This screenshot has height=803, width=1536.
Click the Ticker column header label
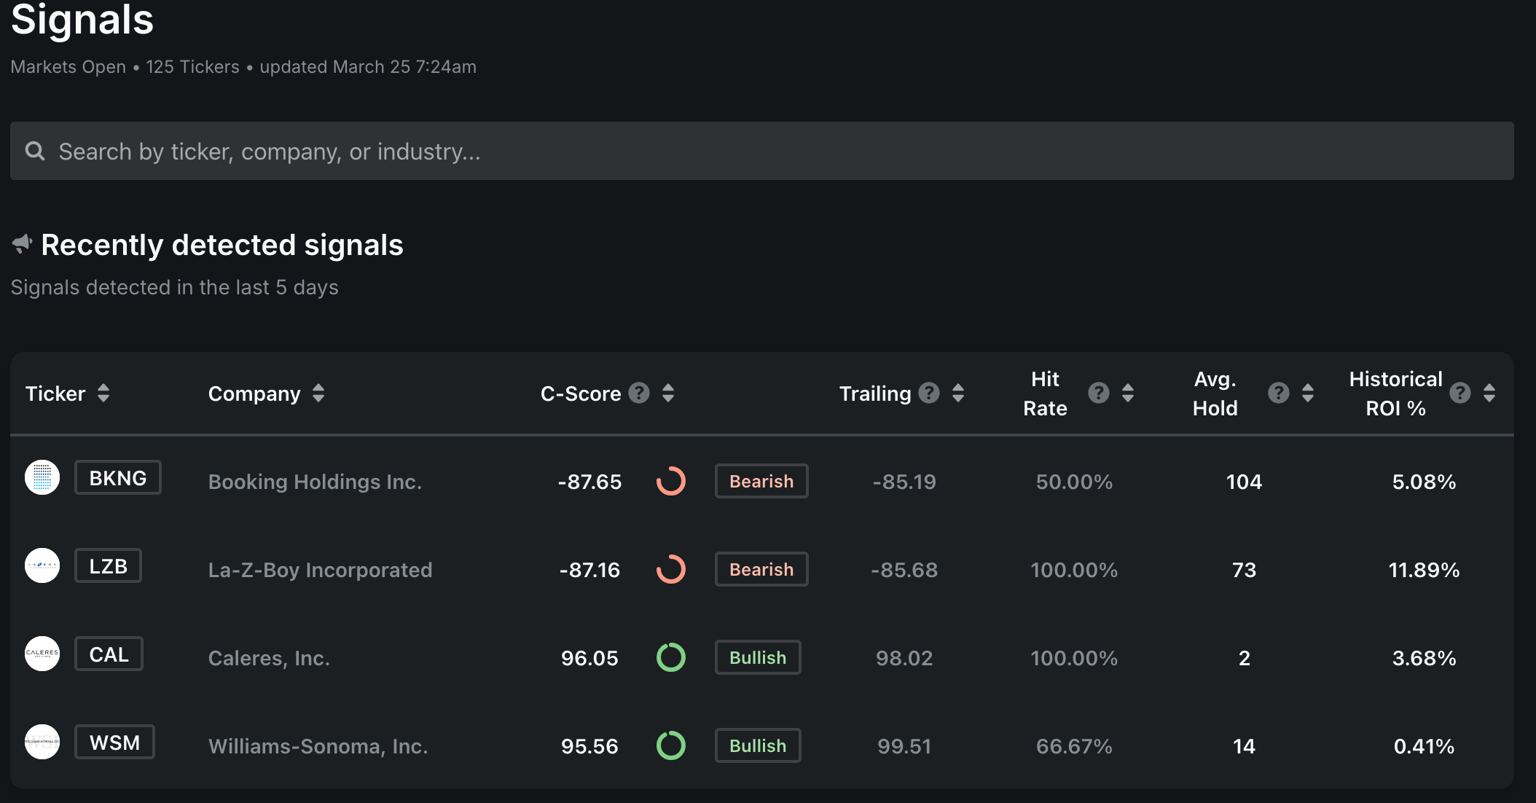(x=55, y=393)
